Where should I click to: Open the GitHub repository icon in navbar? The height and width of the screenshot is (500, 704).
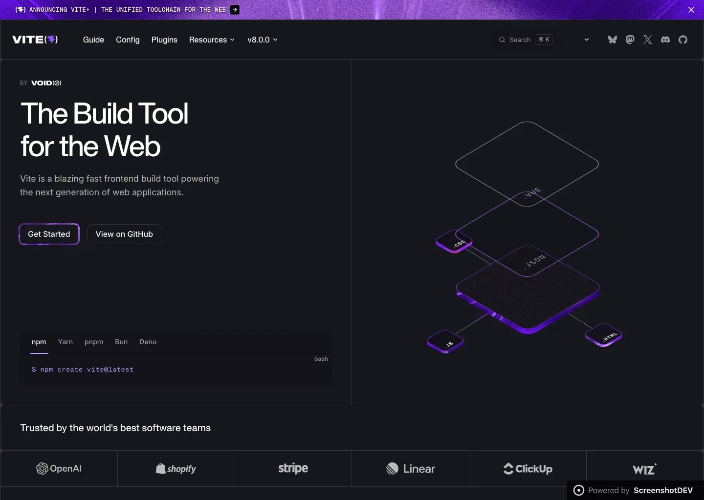pos(683,40)
